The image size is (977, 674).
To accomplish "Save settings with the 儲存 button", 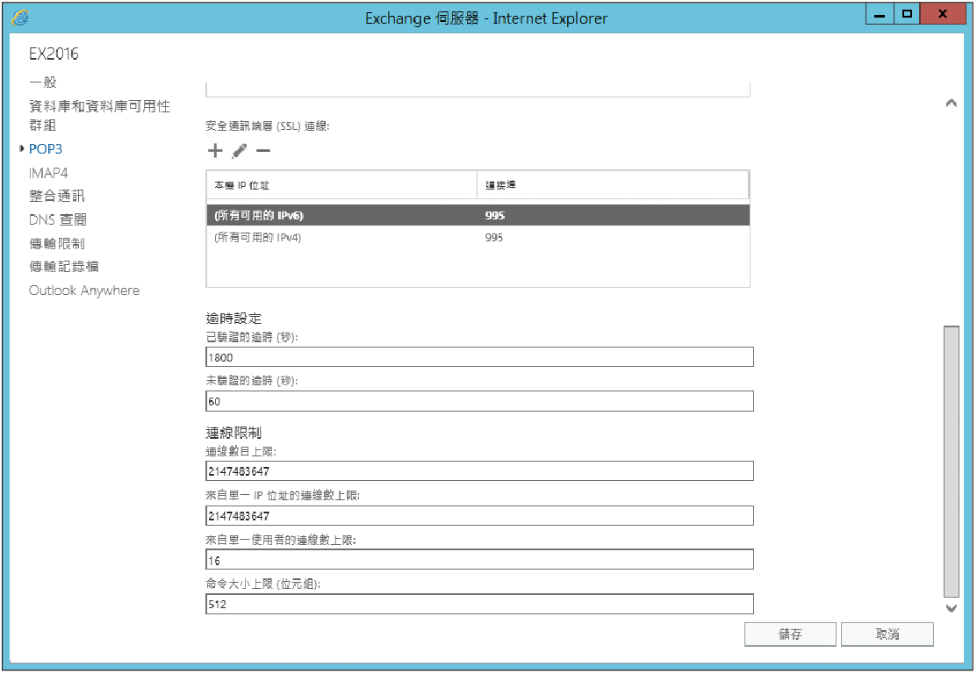I will [790, 635].
